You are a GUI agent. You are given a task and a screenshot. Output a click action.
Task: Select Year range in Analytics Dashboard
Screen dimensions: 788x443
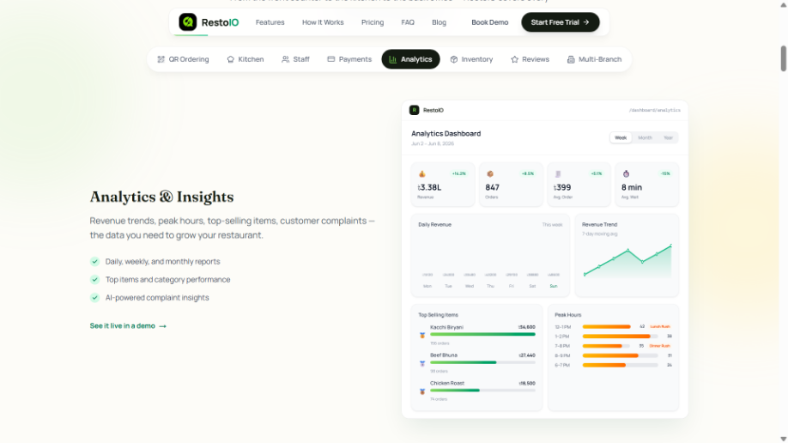pos(668,137)
